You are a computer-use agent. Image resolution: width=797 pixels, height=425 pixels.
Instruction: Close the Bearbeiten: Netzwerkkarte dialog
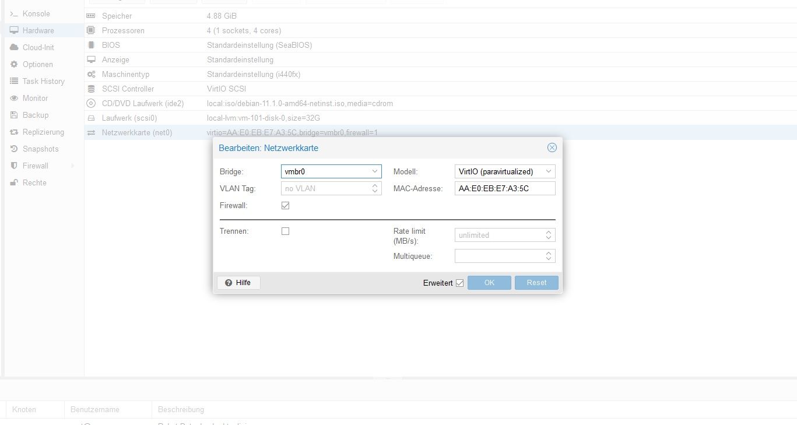tap(552, 147)
